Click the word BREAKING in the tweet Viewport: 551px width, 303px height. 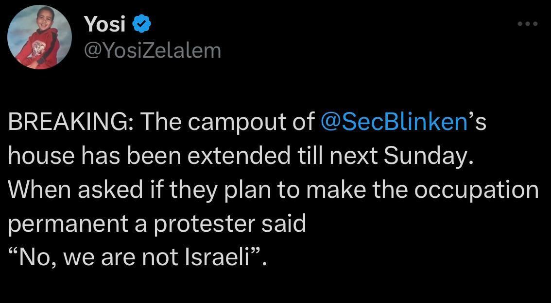coord(69,122)
